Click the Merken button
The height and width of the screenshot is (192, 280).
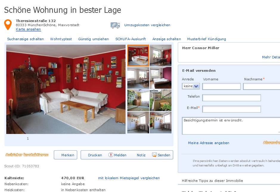coord(66,155)
